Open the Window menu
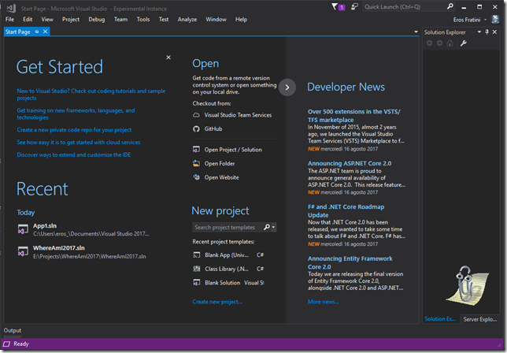 click(216, 20)
